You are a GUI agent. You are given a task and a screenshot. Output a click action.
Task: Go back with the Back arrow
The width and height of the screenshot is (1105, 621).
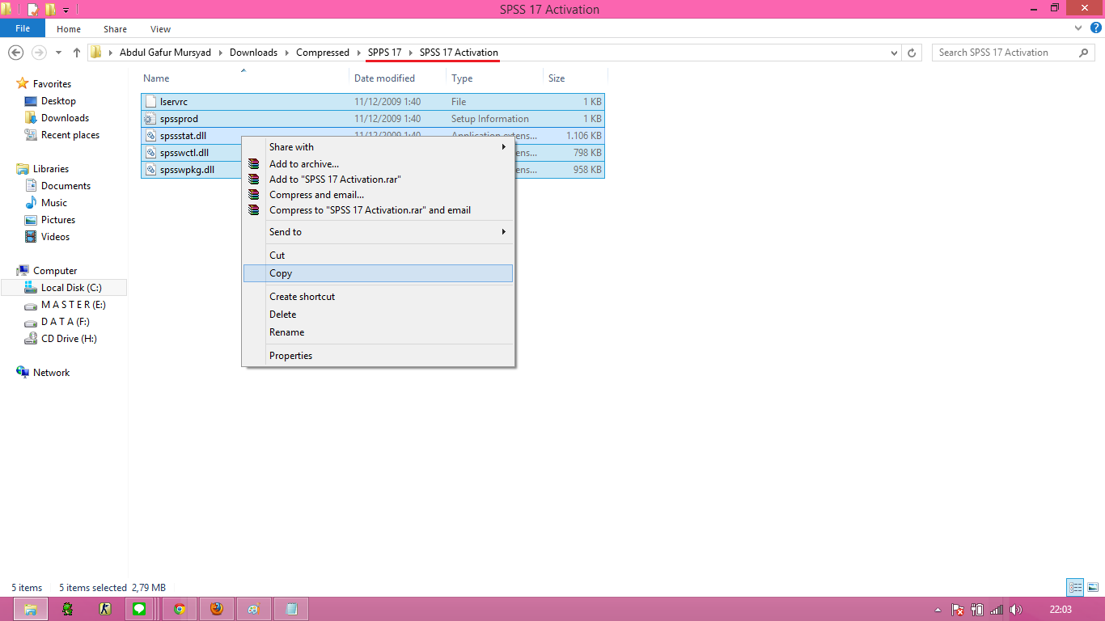[15, 53]
